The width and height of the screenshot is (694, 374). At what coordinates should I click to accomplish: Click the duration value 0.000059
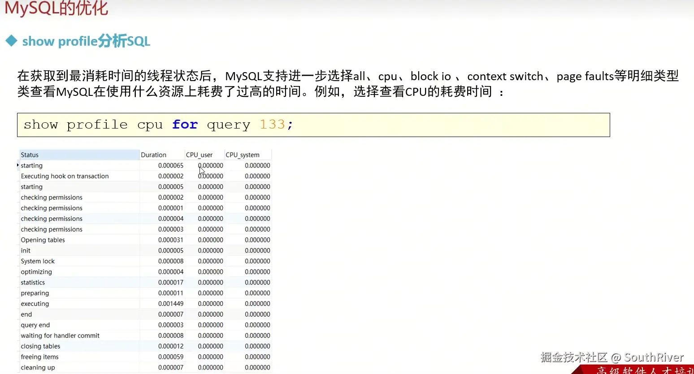click(171, 357)
